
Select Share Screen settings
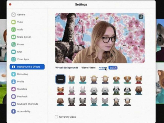point(24,37)
